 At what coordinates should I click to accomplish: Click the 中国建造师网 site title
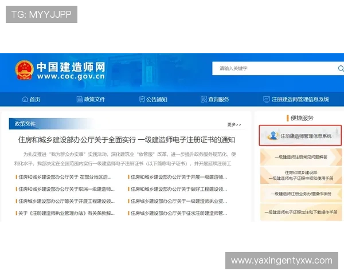point(71,67)
